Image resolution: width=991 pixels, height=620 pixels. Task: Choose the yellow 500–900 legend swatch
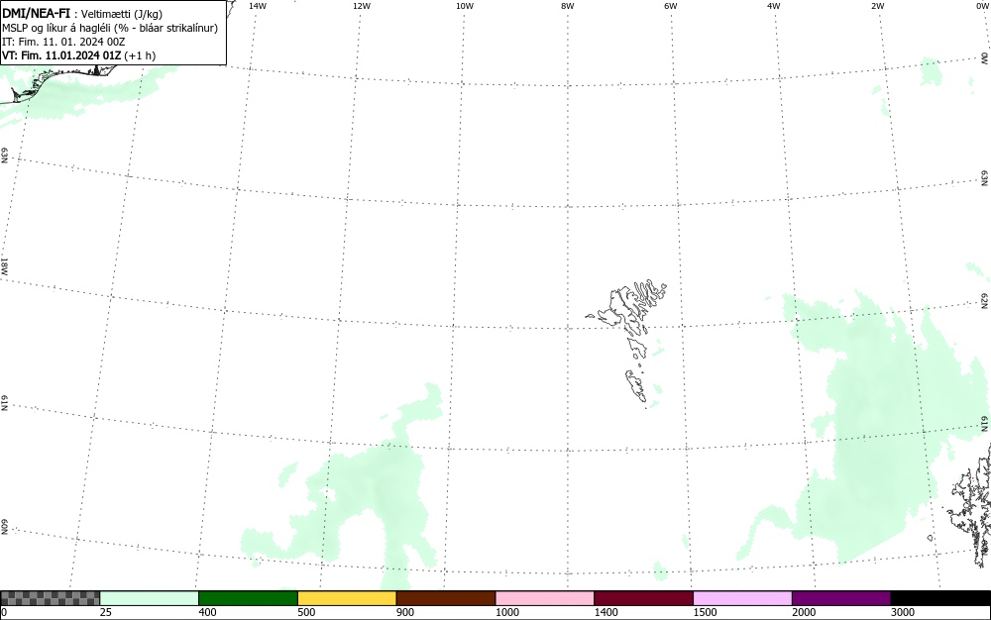[x=347, y=598]
